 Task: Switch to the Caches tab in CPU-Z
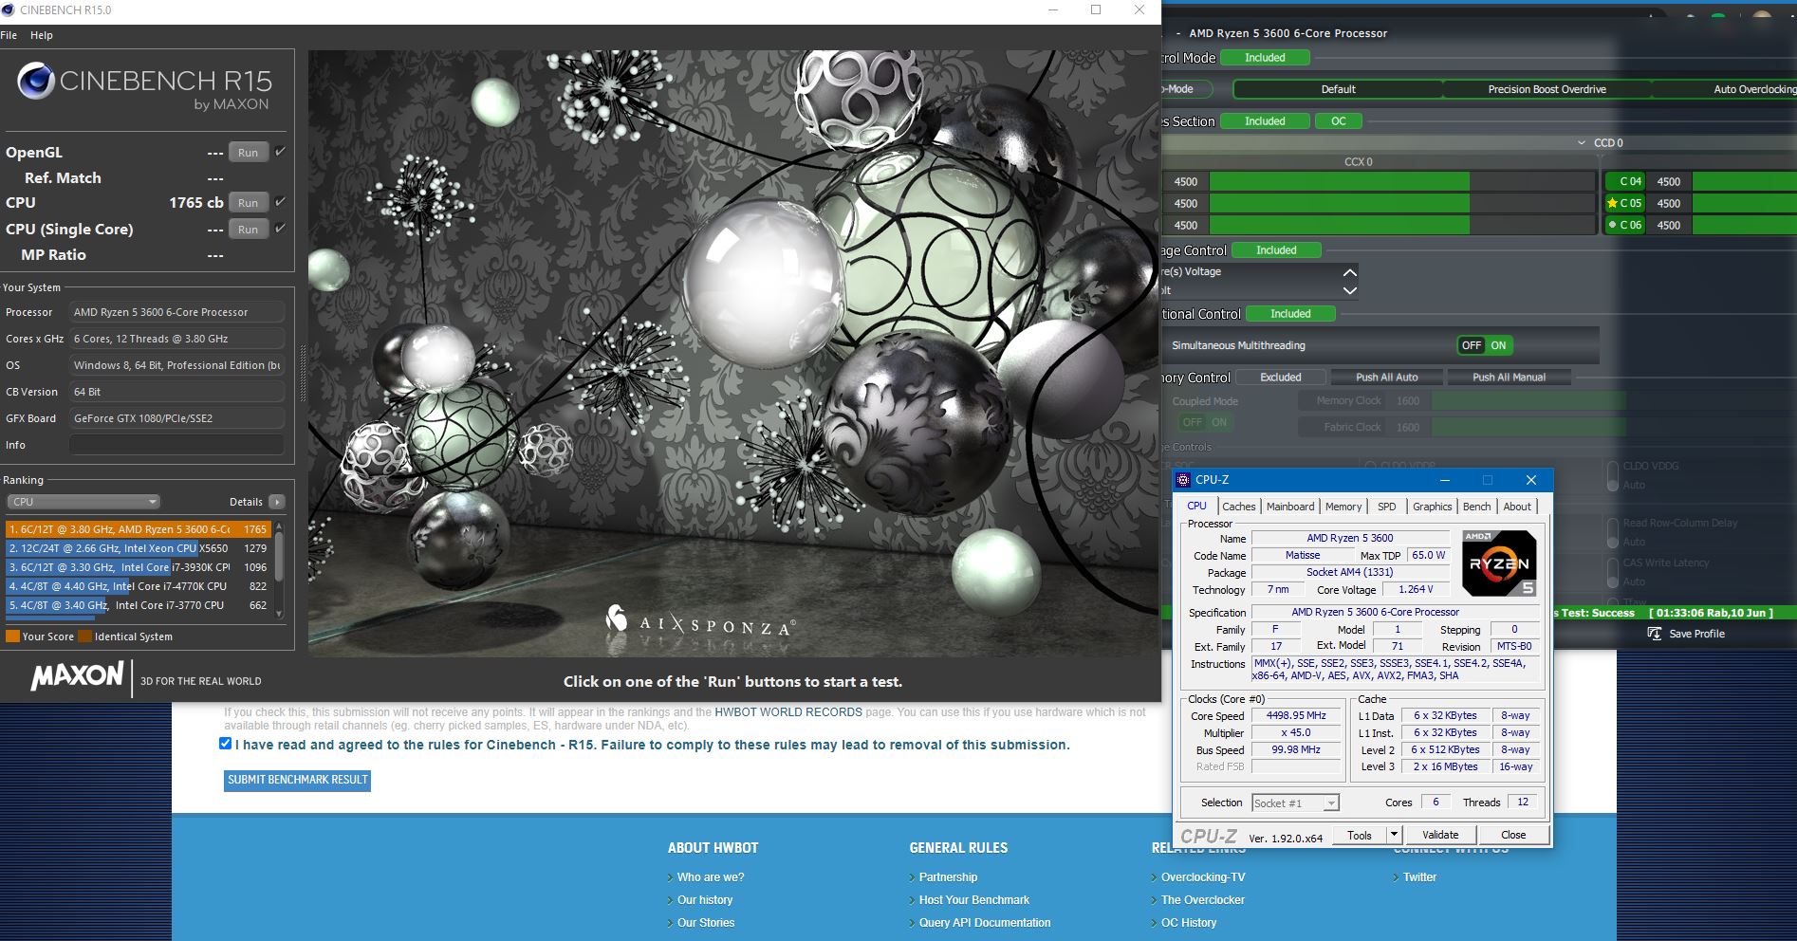pyautogui.click(x=1238, y=507)
